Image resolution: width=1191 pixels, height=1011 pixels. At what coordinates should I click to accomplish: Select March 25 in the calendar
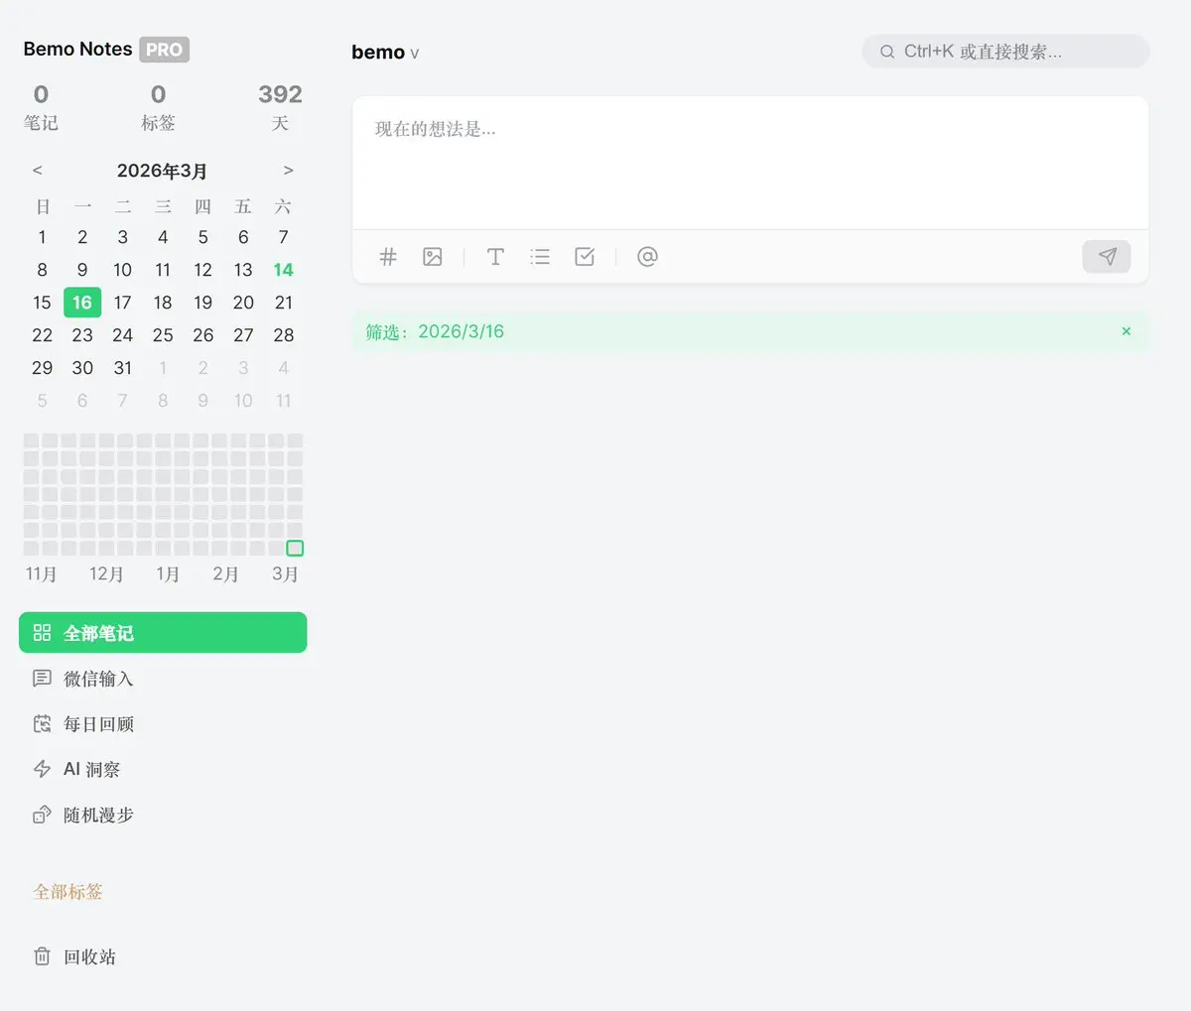(163, 335)
